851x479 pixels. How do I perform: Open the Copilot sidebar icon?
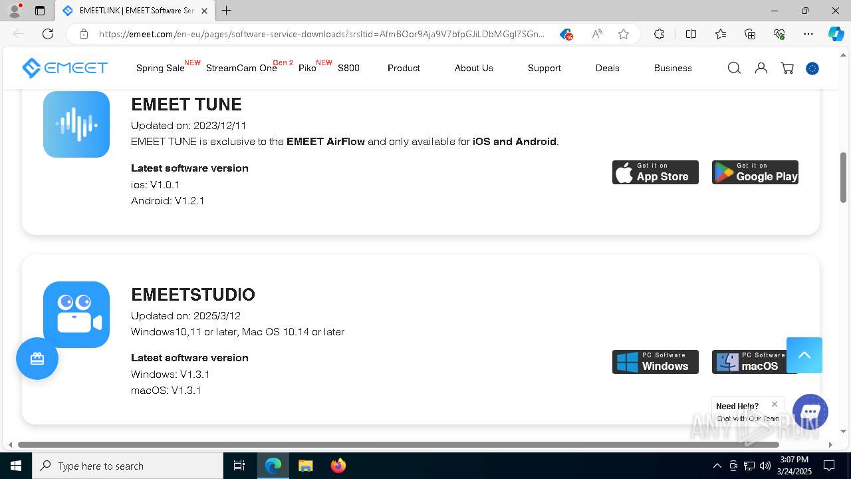(x=836, y=34)
